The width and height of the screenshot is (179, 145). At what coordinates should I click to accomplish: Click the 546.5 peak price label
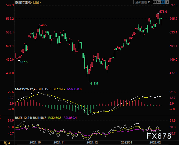(x=43, y=25)
